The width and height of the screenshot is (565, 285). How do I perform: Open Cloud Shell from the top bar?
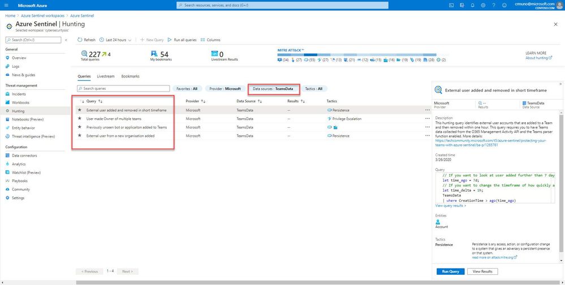tap(451, 6)
